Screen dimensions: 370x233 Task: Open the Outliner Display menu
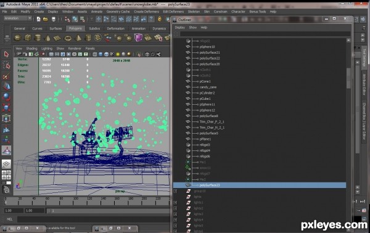pyautogui.click(x=180, y=28)
